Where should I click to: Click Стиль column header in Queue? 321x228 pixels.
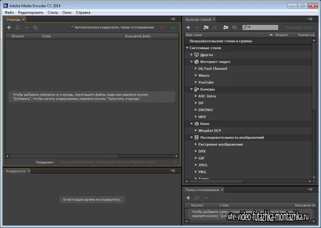click(82, 36)
